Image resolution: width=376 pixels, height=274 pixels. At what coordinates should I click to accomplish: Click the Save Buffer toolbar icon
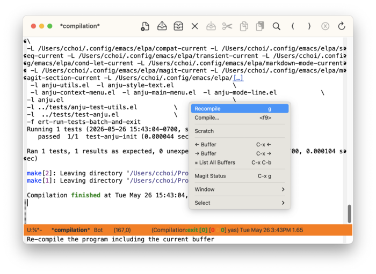(211, 26)
